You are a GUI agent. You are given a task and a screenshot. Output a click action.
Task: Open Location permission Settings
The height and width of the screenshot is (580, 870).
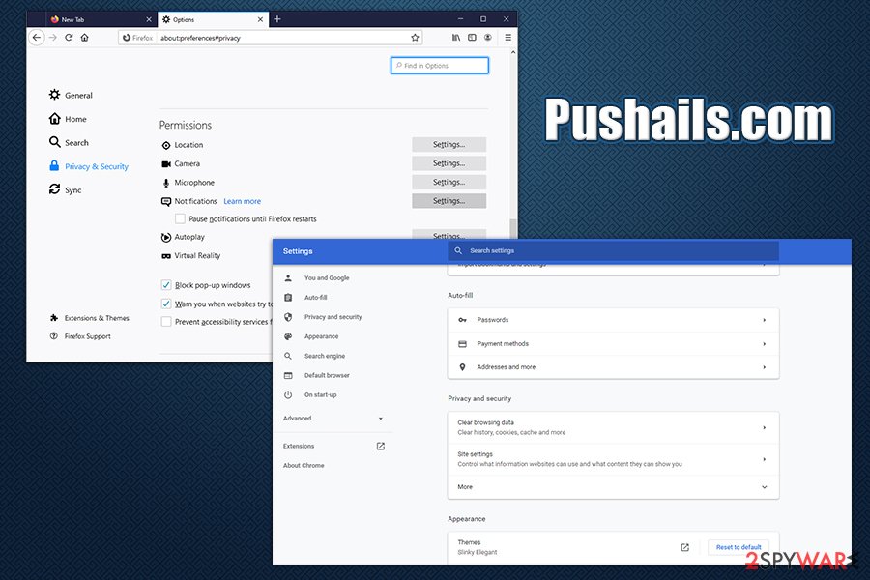pyautogui.click(x=449, y=144)
